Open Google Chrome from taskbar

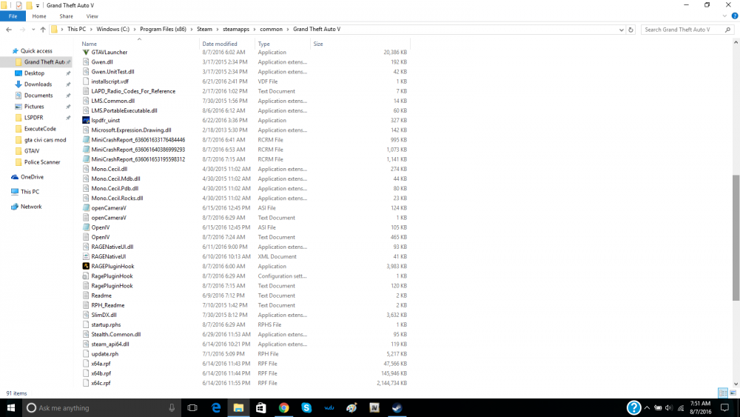283,407
